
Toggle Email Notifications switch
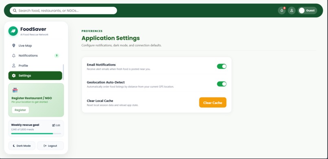coord(221,67)
